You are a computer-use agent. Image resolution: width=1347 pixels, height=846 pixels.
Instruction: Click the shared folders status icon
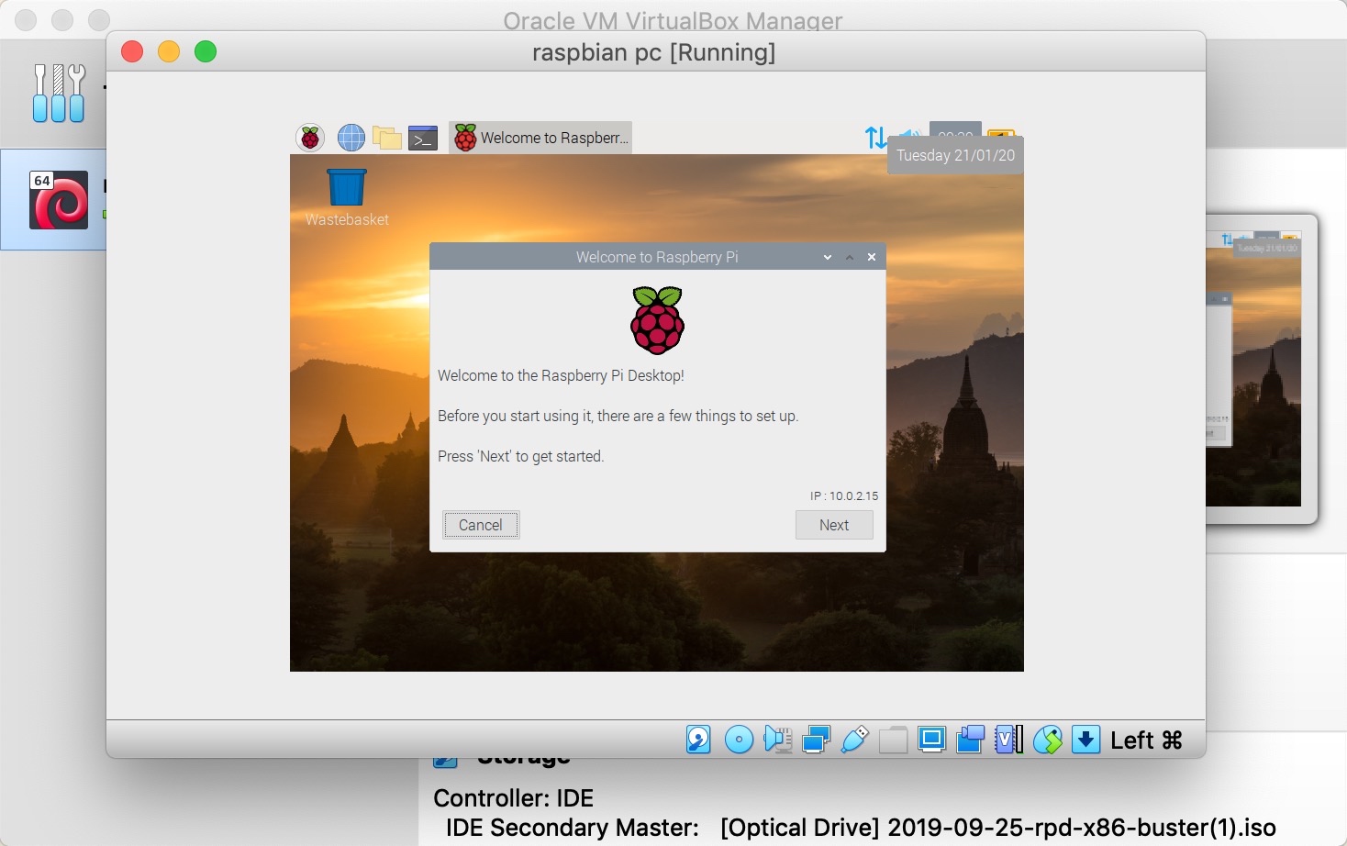click(893, 740)
